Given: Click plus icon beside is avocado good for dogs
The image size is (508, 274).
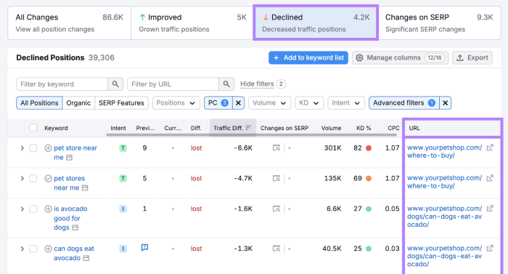Looking at the screenshot, I should (x=48, y=209).
